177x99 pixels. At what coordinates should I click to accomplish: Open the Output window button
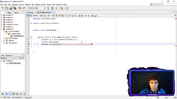click(x=7, y=97)
